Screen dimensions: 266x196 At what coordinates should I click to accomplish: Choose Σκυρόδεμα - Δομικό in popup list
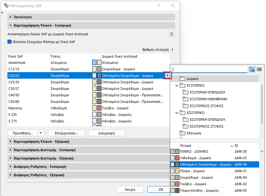pos(214,177)
